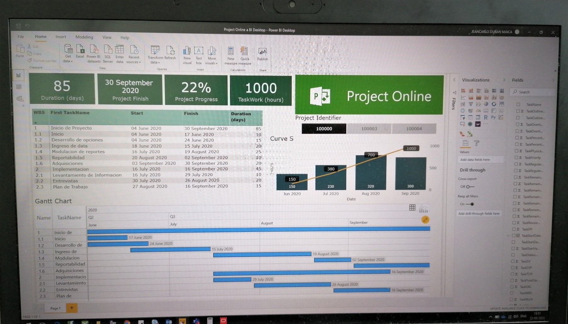Add a New visual
This screenshot has height=324, width=568.
click(x=187, y=55)
